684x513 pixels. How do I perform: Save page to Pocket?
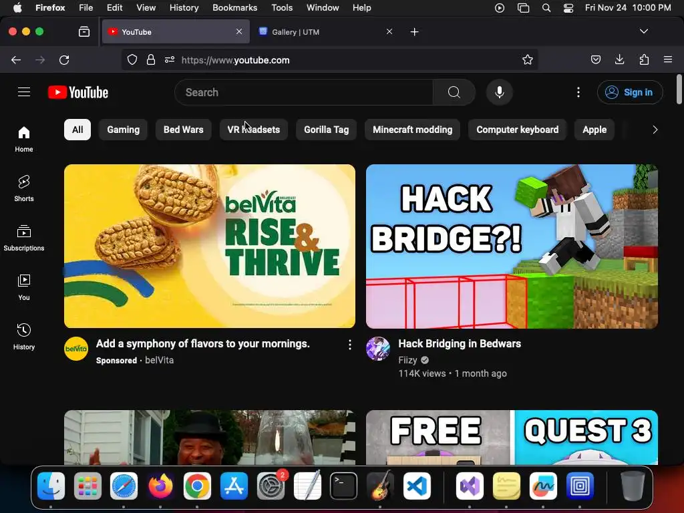coord(595,59)
